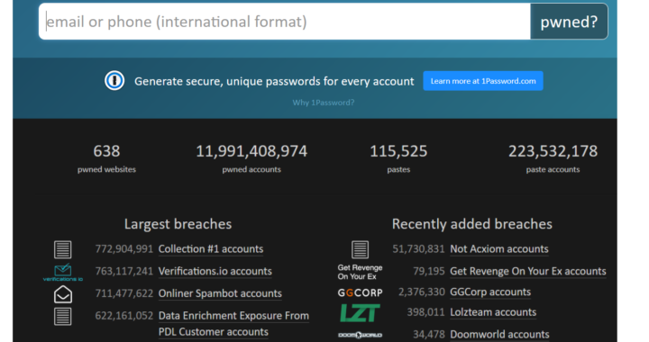Screen dimensions: 649x342
Task: Click the Not Acxiom document icon
Action: point(360,249)
